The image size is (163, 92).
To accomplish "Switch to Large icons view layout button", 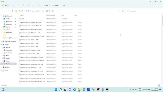I will point(161,86).
